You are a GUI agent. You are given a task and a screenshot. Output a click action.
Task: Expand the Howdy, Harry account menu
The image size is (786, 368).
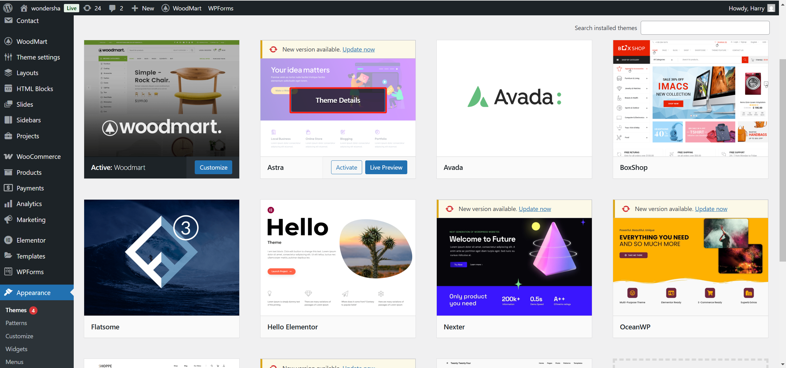click(746, 8)
